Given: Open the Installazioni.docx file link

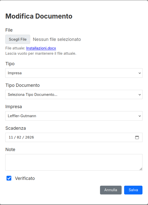Looking at the screenshot, I should coord(41,48).
